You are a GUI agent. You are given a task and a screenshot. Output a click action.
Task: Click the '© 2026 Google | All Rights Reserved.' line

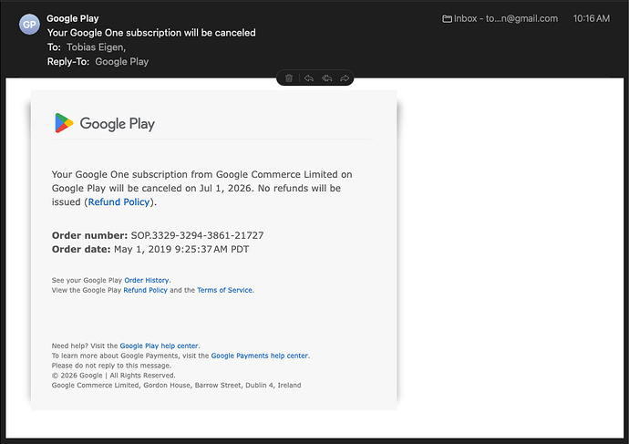click(x=114, y=376)
